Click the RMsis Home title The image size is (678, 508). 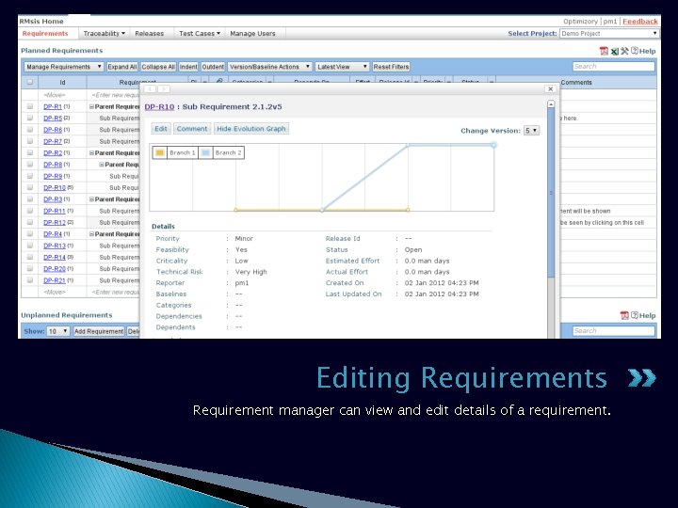[x=41, y=21]
